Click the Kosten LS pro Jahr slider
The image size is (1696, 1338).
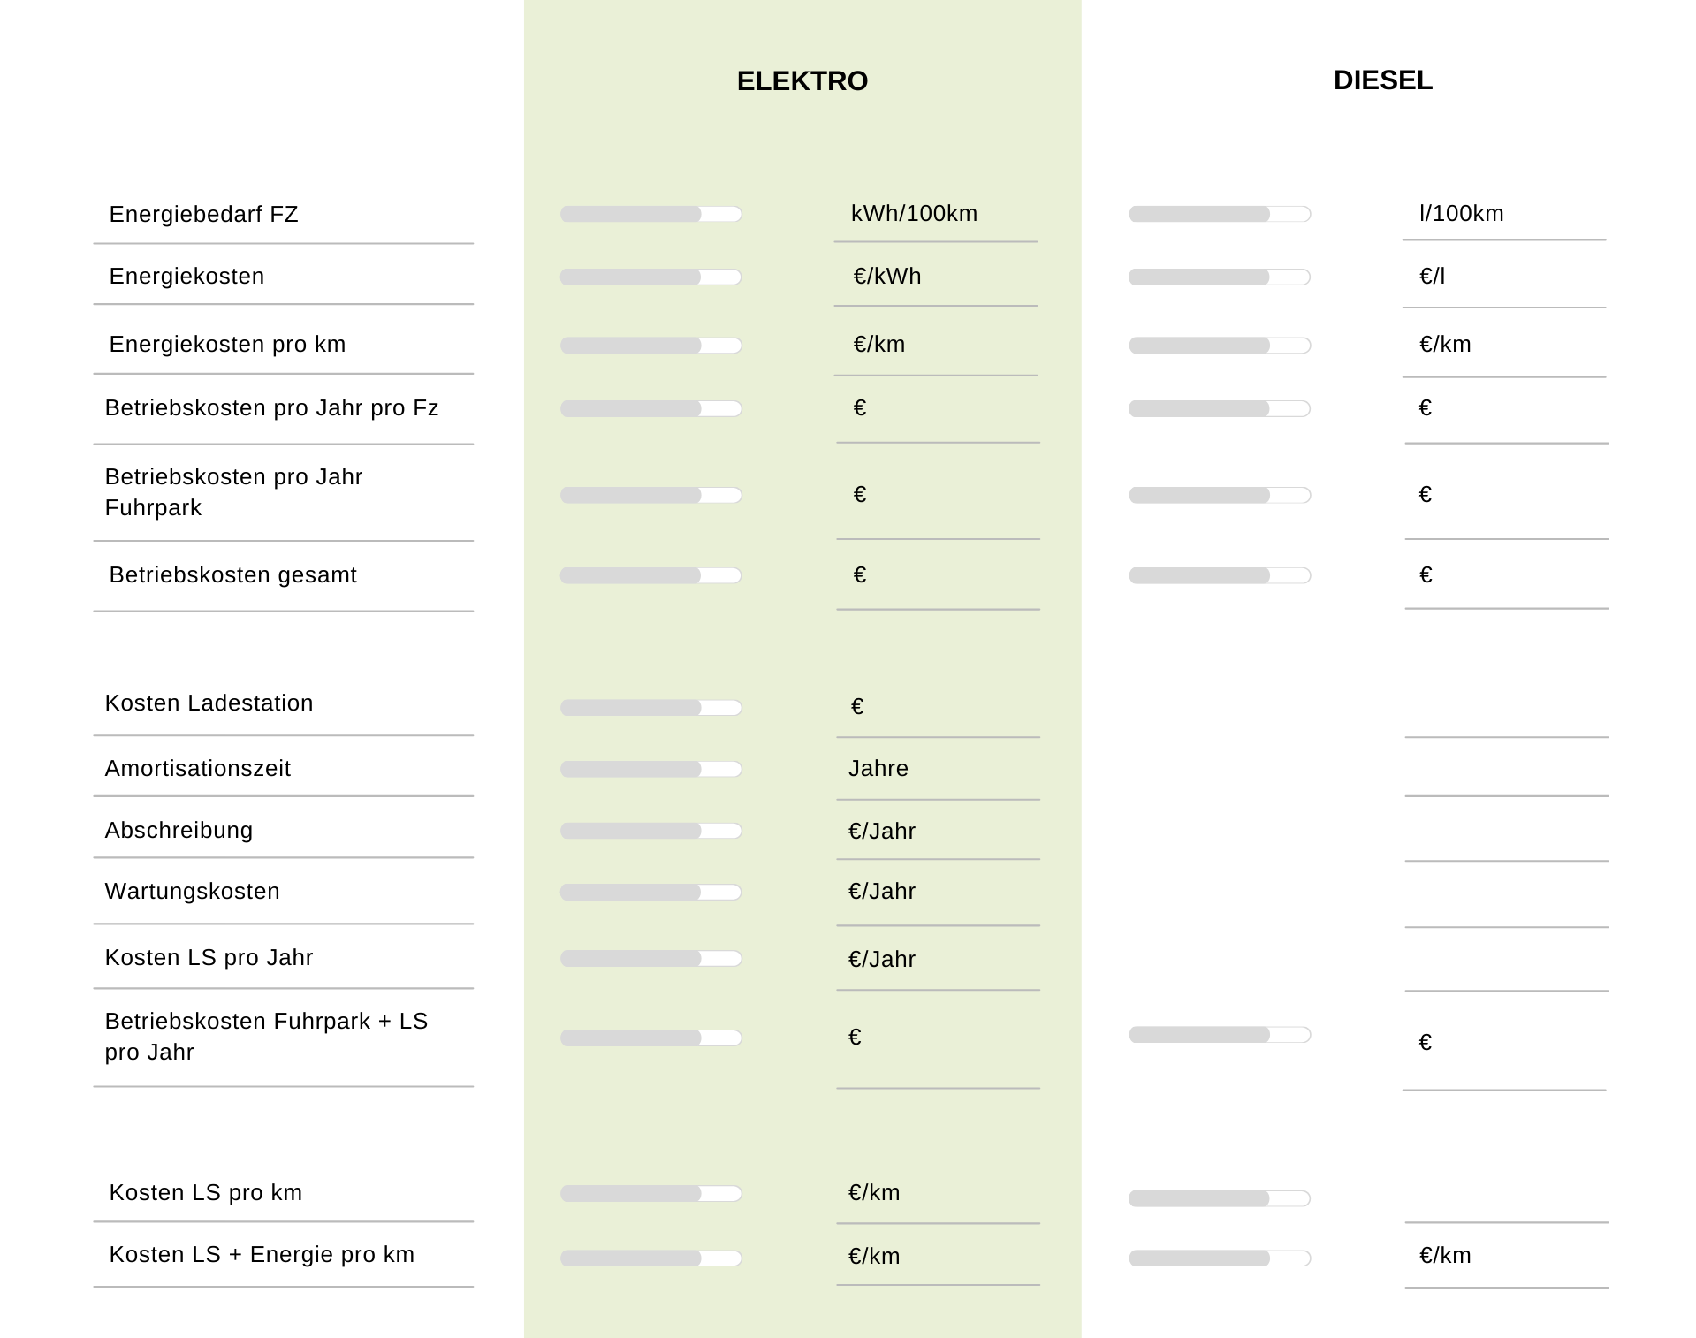[x=650, y=959]
